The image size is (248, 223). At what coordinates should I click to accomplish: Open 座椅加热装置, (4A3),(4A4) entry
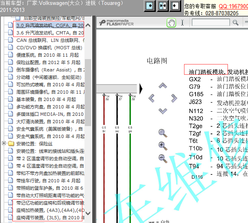point(50,210)
